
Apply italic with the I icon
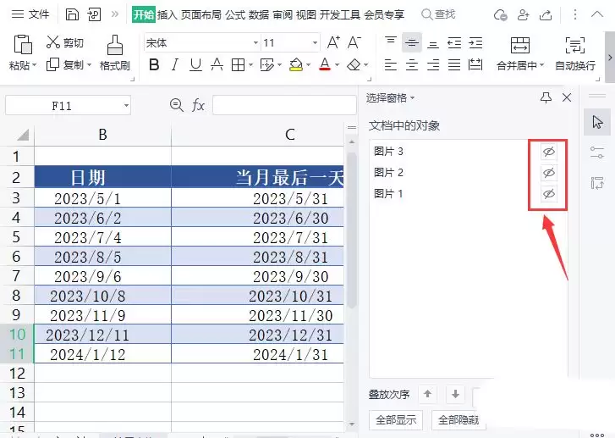point(175,65)
